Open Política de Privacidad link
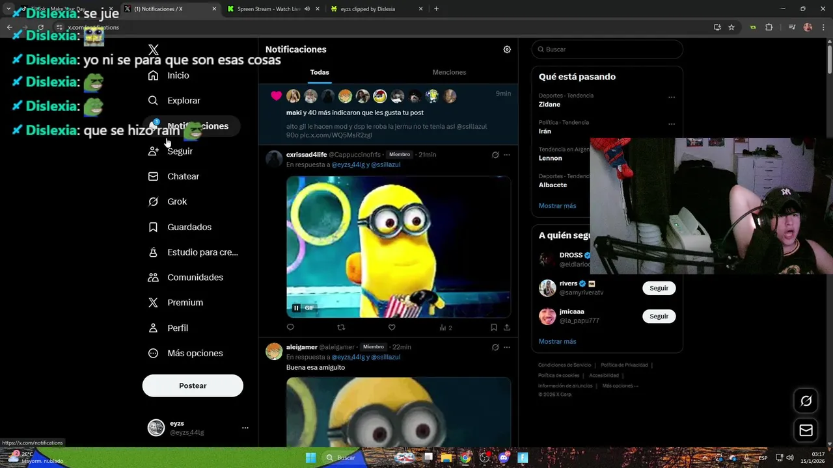Image resolution: width=833 pixels, height=468 pixels. coord(624,365)
